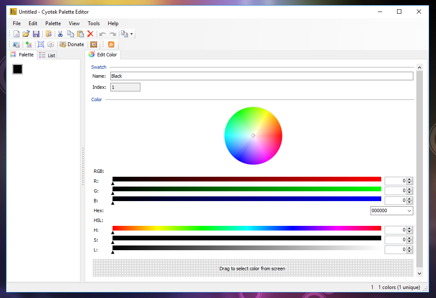Click the Name field containing Black
The image size is (436, 298).
262,76
